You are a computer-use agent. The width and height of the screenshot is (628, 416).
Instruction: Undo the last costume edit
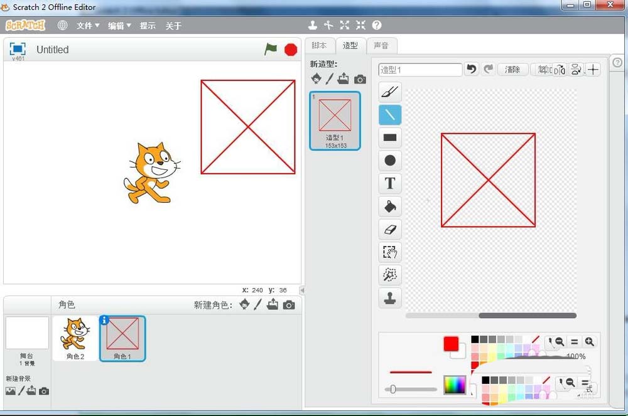[472, 69]
